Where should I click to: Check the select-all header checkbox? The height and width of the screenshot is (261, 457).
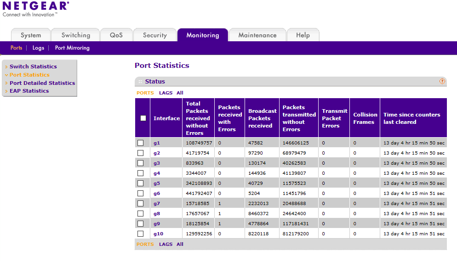tap(143, 118)
